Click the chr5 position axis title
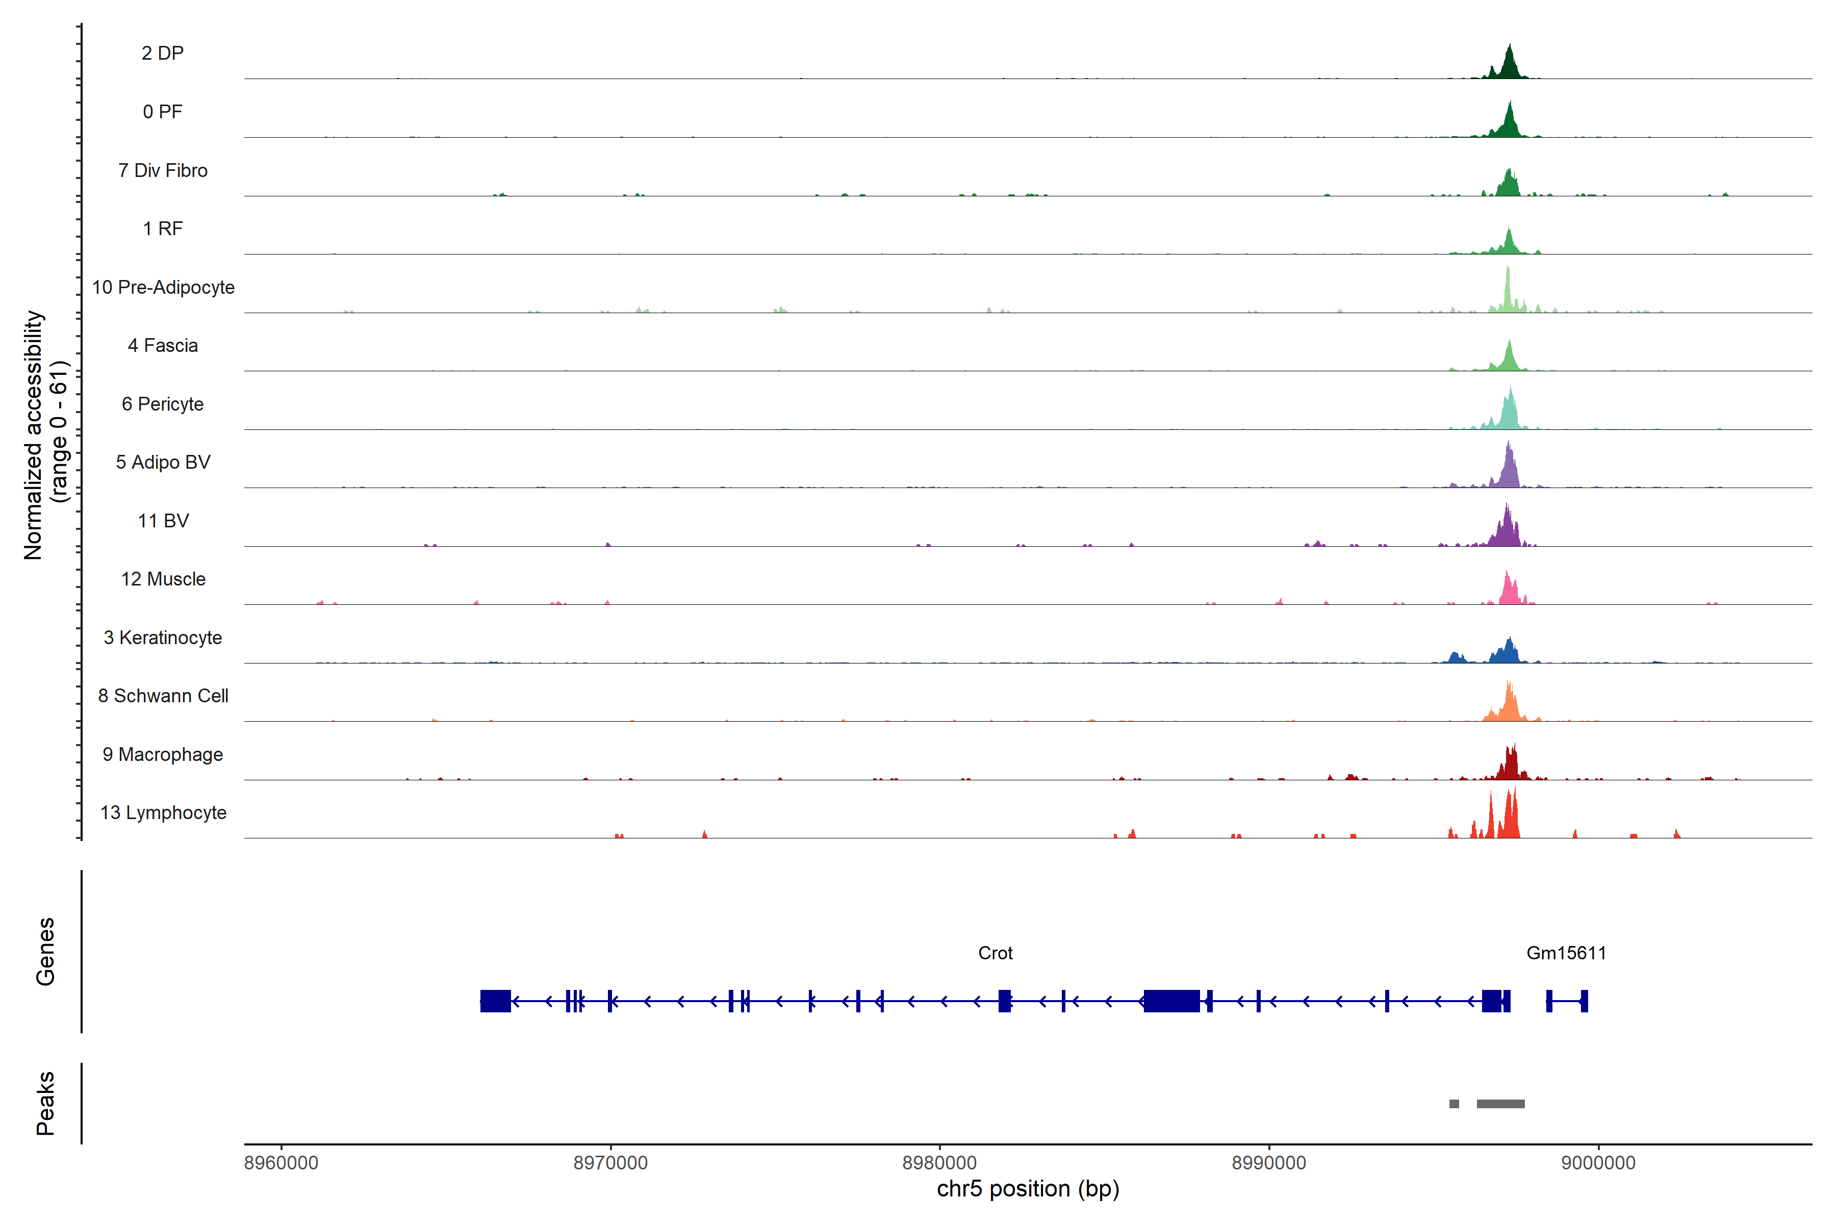Viewport: 1836px width, 1224px height. click(x=1027, y=1189)
